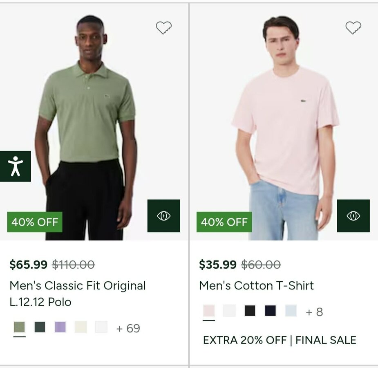Image resolution: width=378 pixels, height=368 pixels.
Task: Select the green polo color swatch
Action: pos(19,327)
